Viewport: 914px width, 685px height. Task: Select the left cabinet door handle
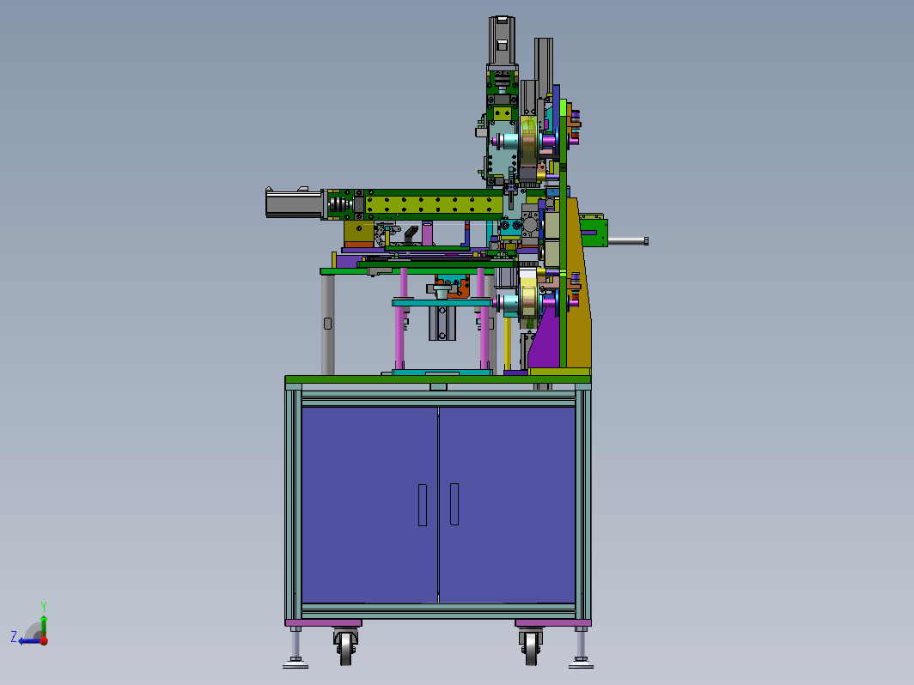click(x=423, y=505)
